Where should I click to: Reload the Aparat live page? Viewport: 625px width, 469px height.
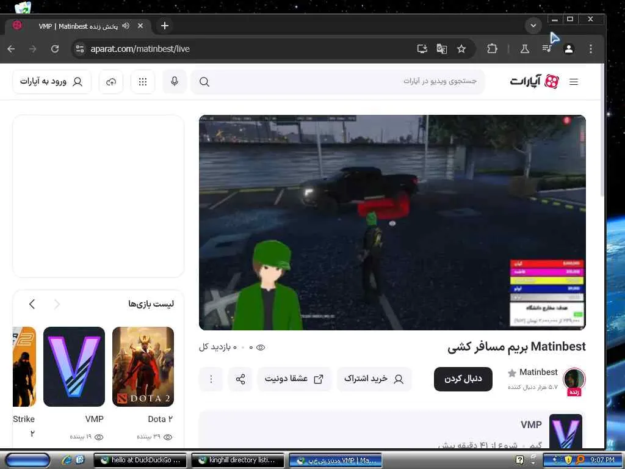55,49
